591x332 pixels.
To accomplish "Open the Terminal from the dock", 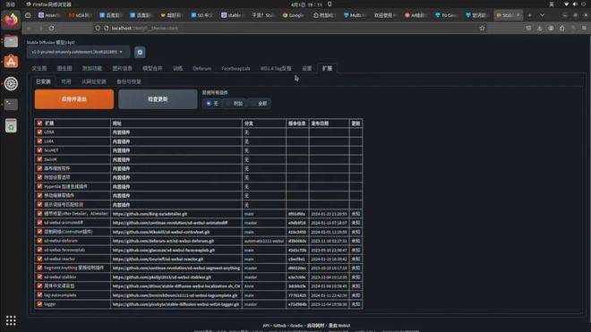I will [11, 105].
